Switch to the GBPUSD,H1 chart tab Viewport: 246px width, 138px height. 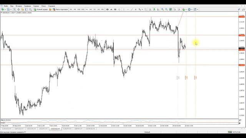(x=19, y=129)
